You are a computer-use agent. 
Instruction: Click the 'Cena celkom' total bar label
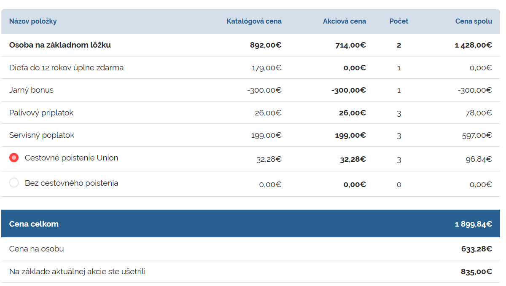click(x=34, y=224)
